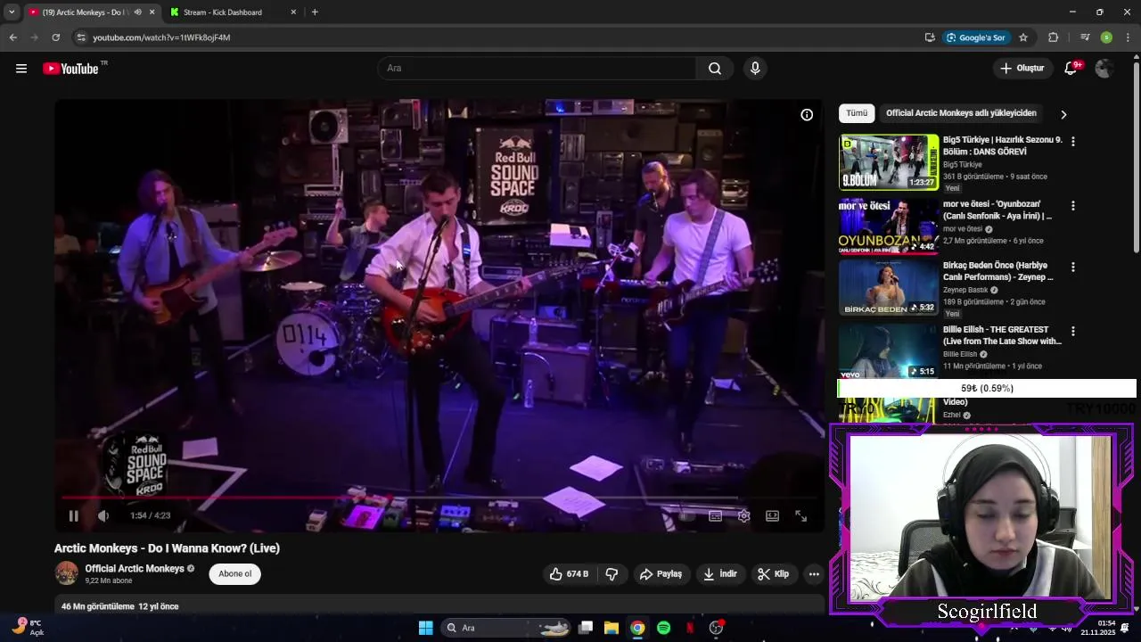Mute the Arctic Monkeys tab audio icon
Viewport: 1141px width, 642px height.
[x=137, y=12]
